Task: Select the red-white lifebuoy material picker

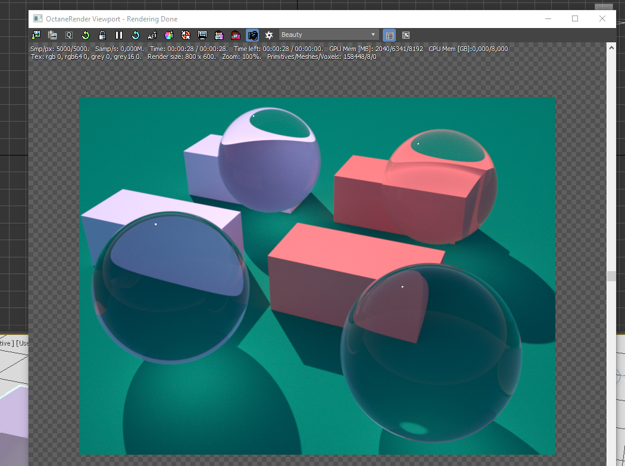Action: point(186,35)
